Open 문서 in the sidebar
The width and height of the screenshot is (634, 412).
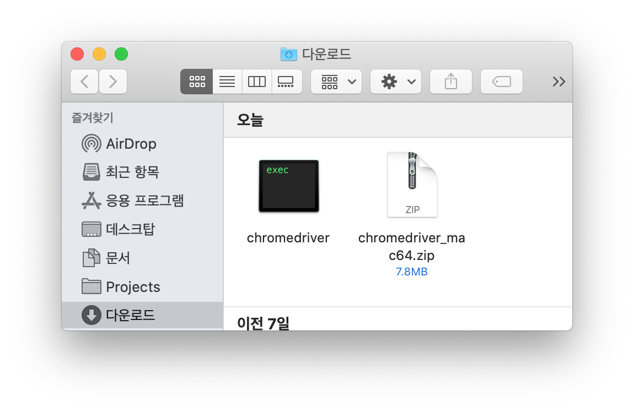(142, 258)
